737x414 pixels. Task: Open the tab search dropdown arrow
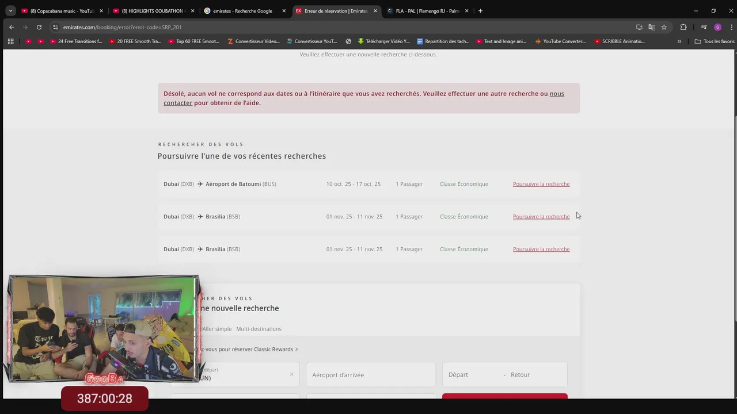click(x=10, y=11)
